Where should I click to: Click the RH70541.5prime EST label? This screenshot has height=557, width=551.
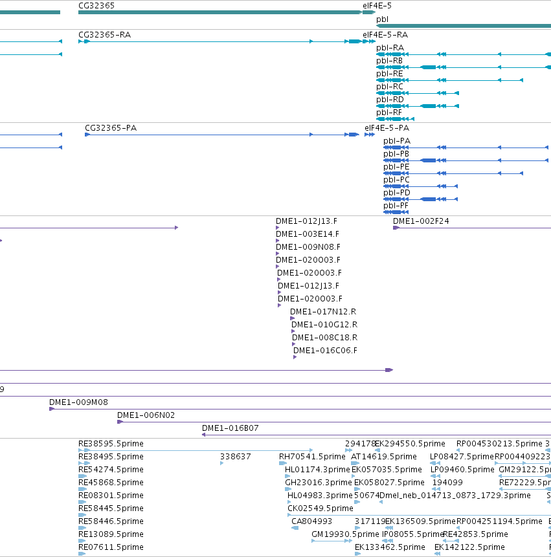(x=312, y=457)
